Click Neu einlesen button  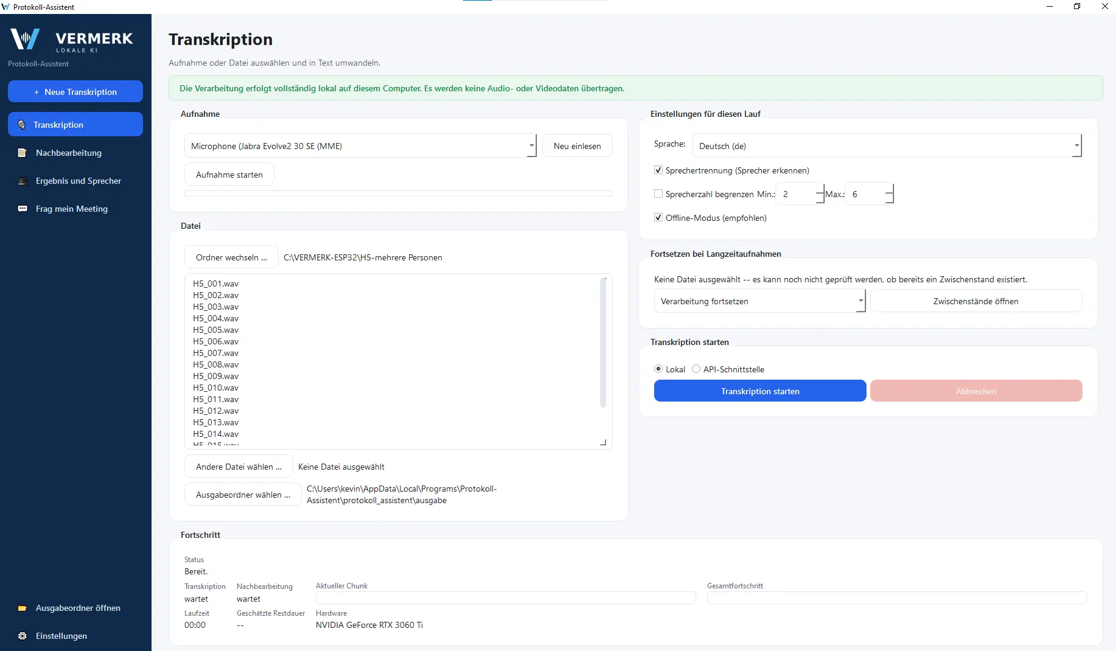577,146
